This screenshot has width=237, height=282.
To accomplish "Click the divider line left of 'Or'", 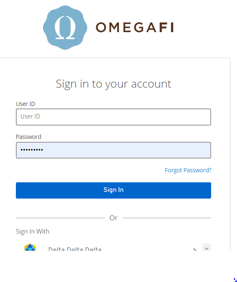I will (60, 218).
